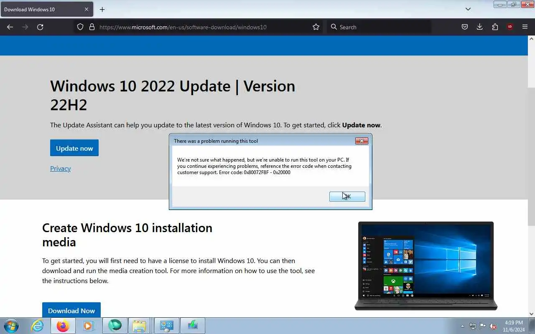The image size is (535, 334).
Task: Click the Update now button
Action: tap(74, 148)
